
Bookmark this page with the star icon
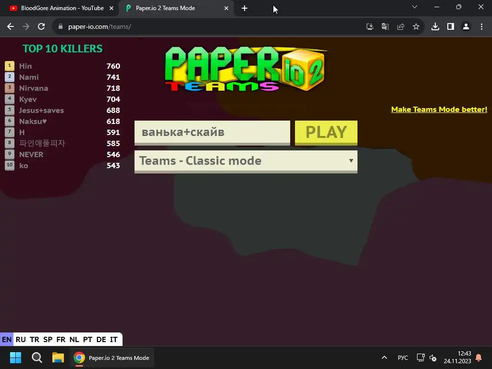(416, 27)
